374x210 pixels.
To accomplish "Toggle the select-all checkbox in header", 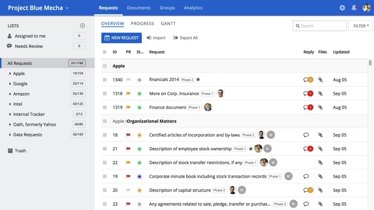I will pos(105,52).
